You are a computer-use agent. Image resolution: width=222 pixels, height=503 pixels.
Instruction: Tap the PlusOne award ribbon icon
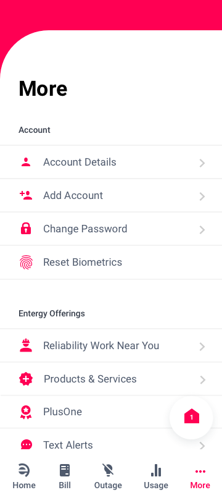[x=26, y=412]
